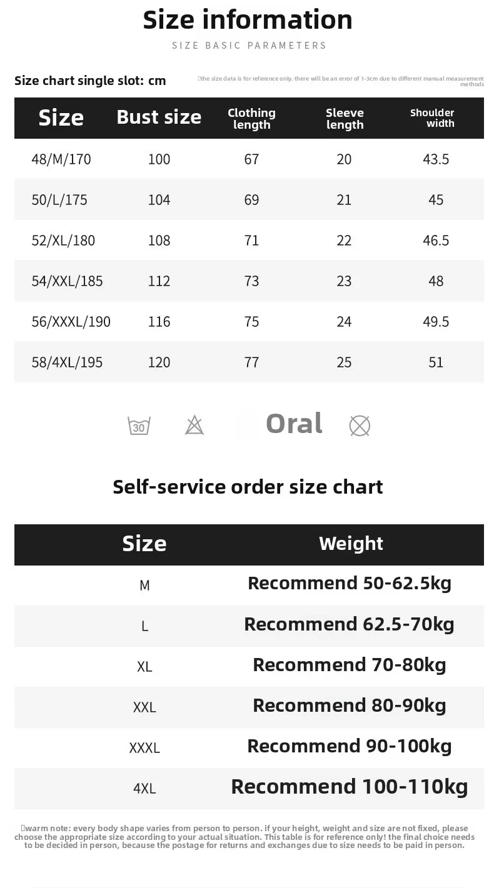
Task: Click the wash at 30 degrees icon
Action: point(139,426)
